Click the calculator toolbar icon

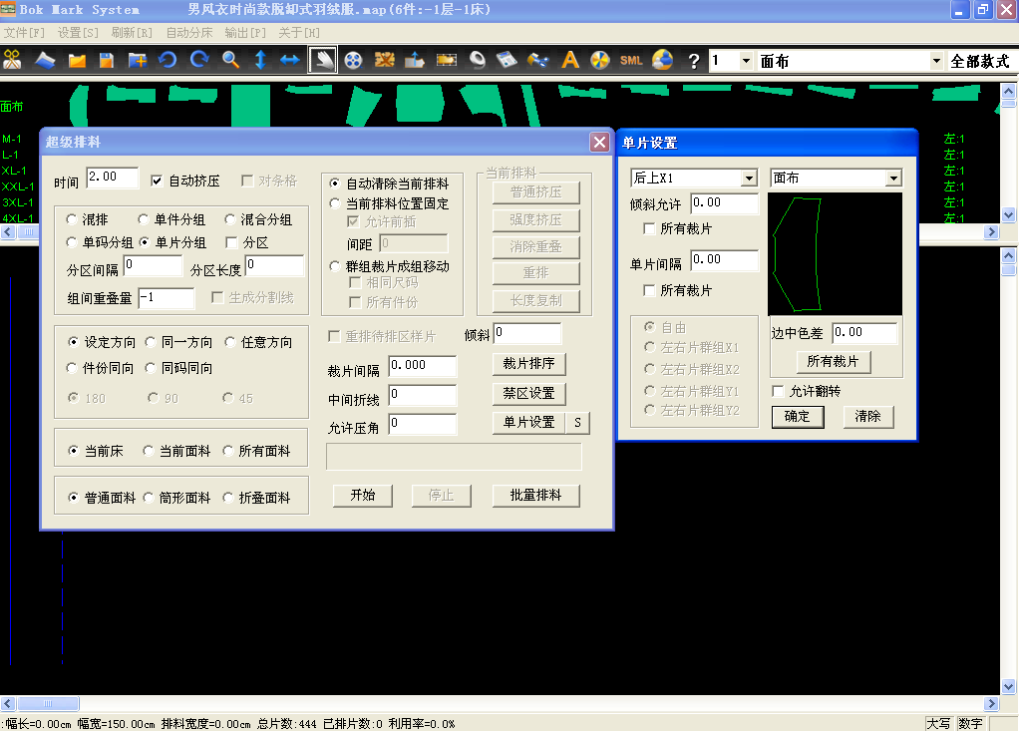[x=507, y=60]
